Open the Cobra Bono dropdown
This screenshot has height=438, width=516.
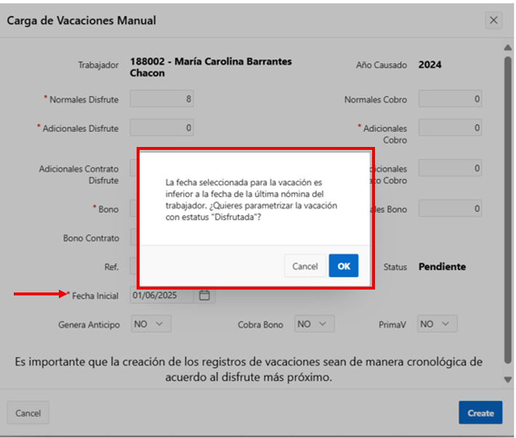click(x=314, y=324)
